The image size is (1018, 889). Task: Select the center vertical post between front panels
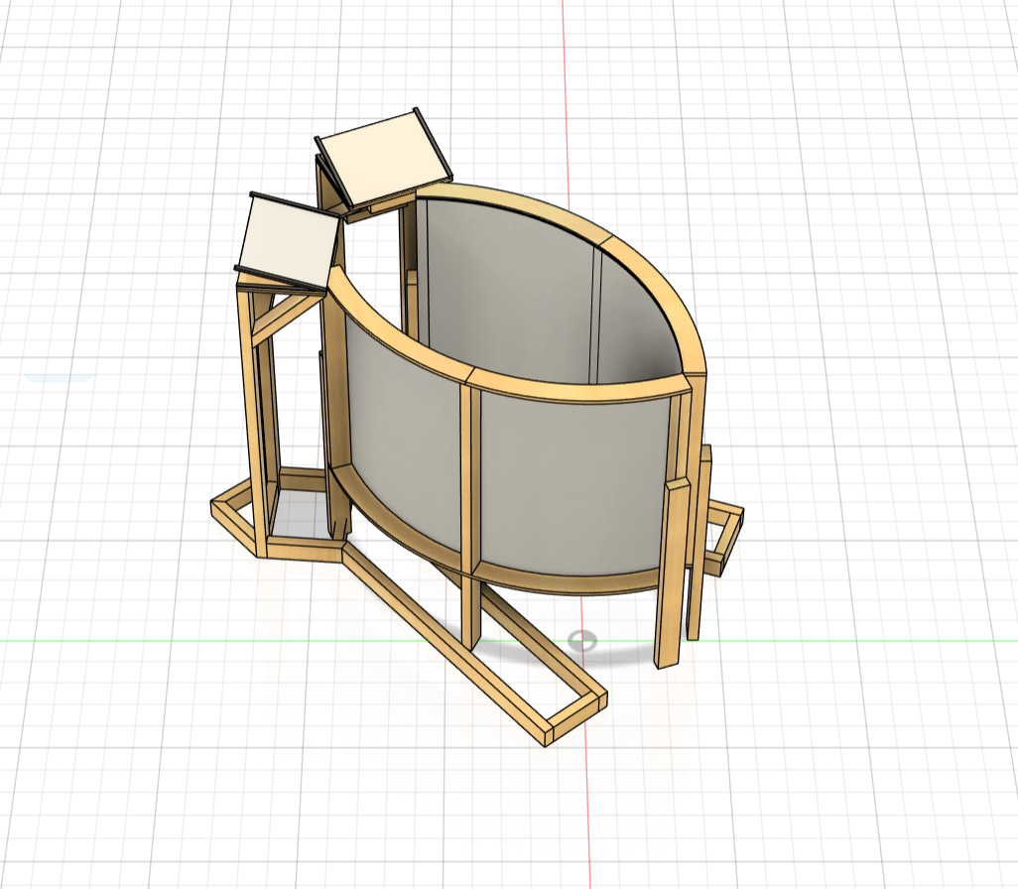(x=470, y=476)
